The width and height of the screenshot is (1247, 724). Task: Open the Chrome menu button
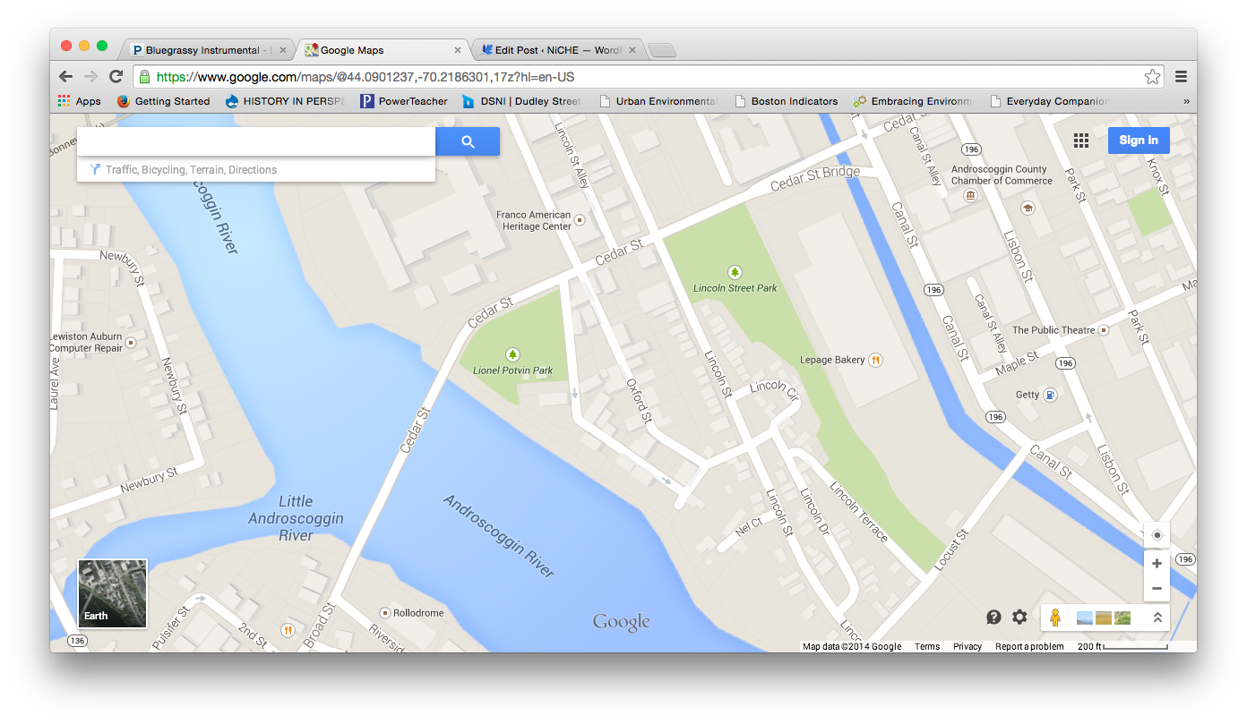[1181, 77]
